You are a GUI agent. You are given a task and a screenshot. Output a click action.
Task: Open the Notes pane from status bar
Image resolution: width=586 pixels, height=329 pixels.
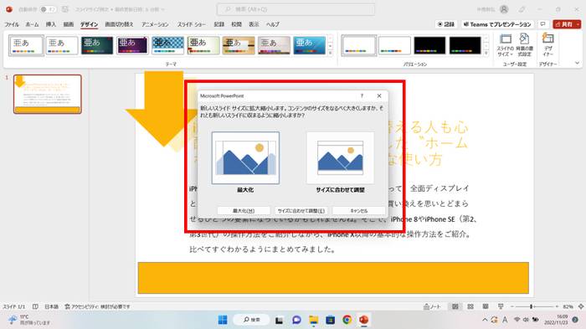[432, 306]
